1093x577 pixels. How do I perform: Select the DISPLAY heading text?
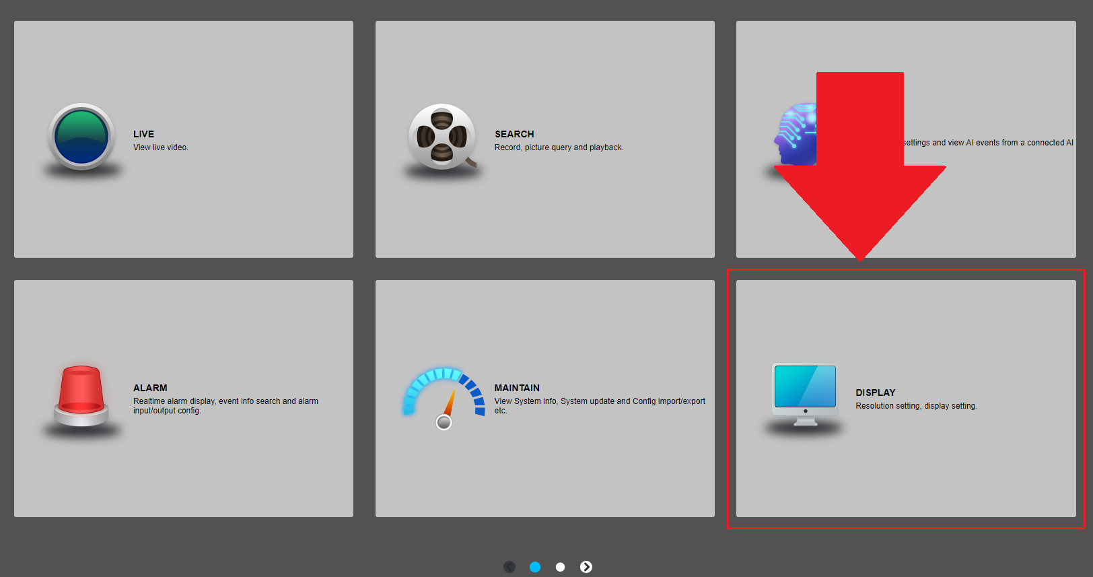click(x=875, y=393)
